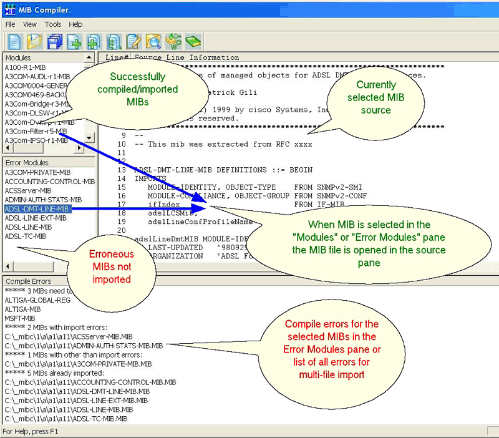This screenshot has width=499, height=438.
Task: Select ACSServer-MIB in Error Modules list
Action: [28, 190]
